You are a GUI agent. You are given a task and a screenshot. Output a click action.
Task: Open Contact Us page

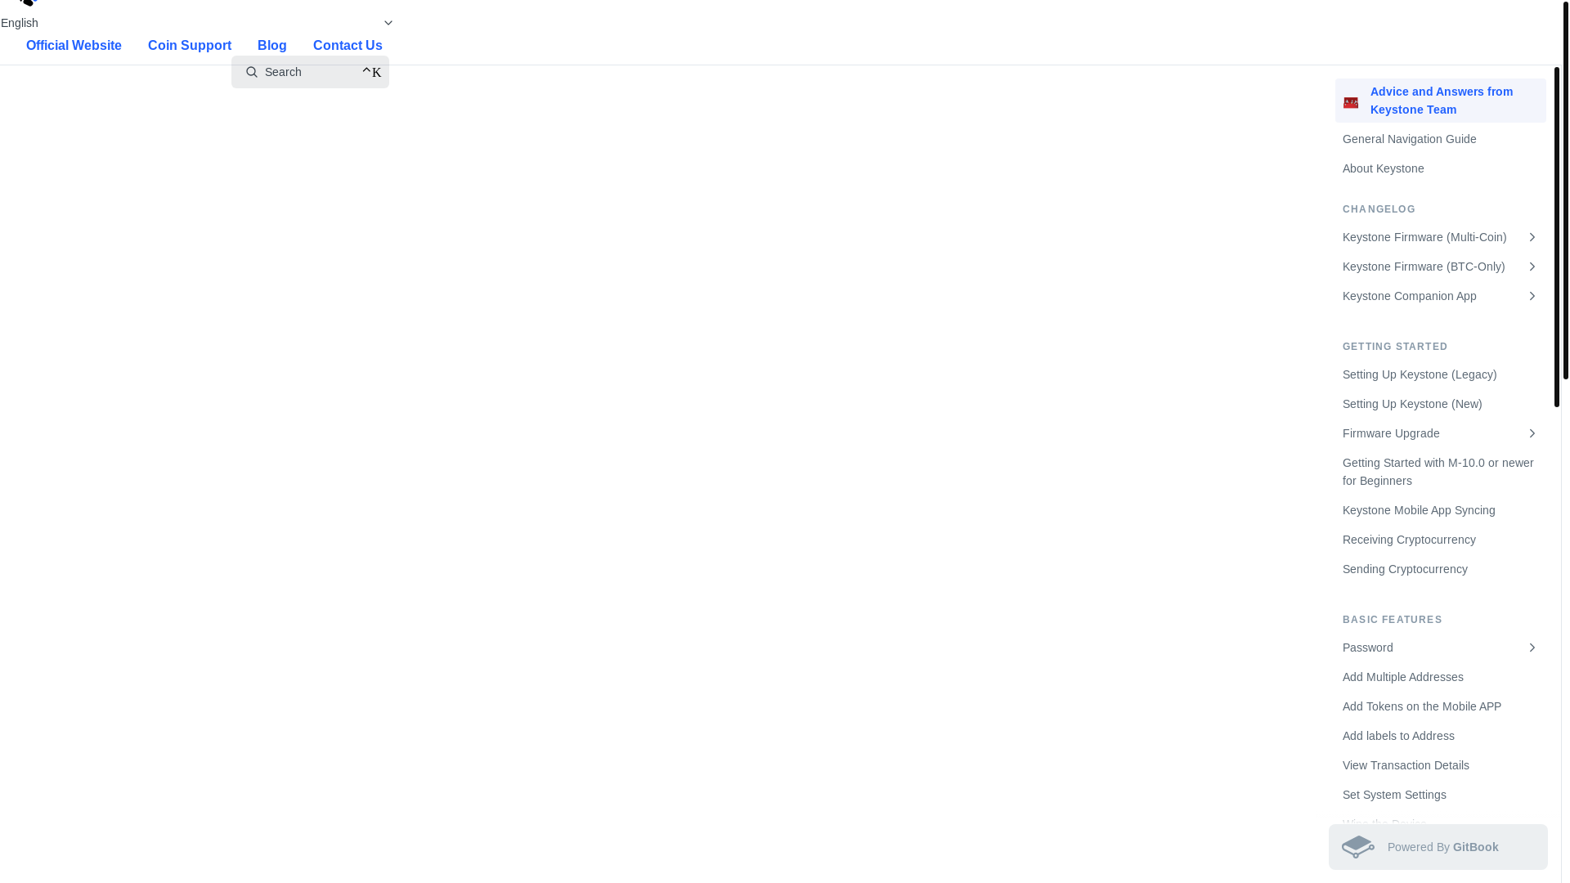pos(348,46)
